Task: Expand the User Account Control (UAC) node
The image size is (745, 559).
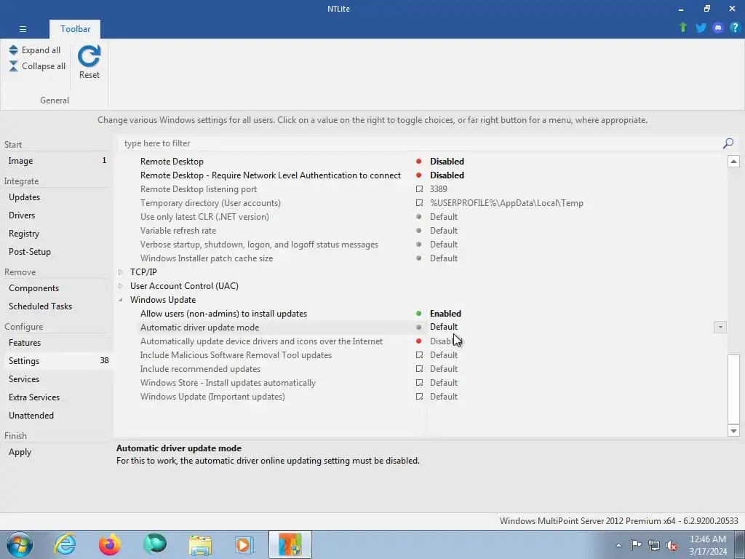Action: tap(120, 285)
